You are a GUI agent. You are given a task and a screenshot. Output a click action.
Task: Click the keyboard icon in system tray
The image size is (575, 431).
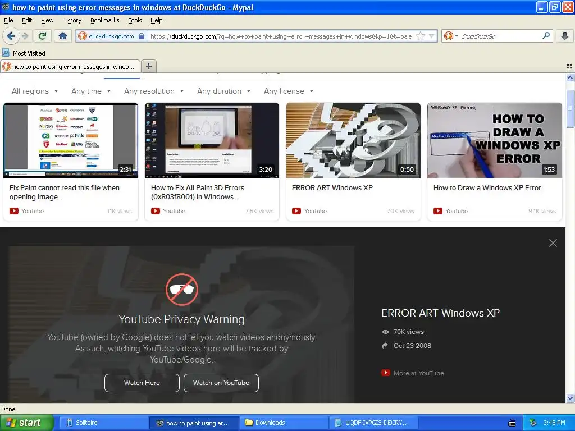pyautogui.click(x=512, y=423)
